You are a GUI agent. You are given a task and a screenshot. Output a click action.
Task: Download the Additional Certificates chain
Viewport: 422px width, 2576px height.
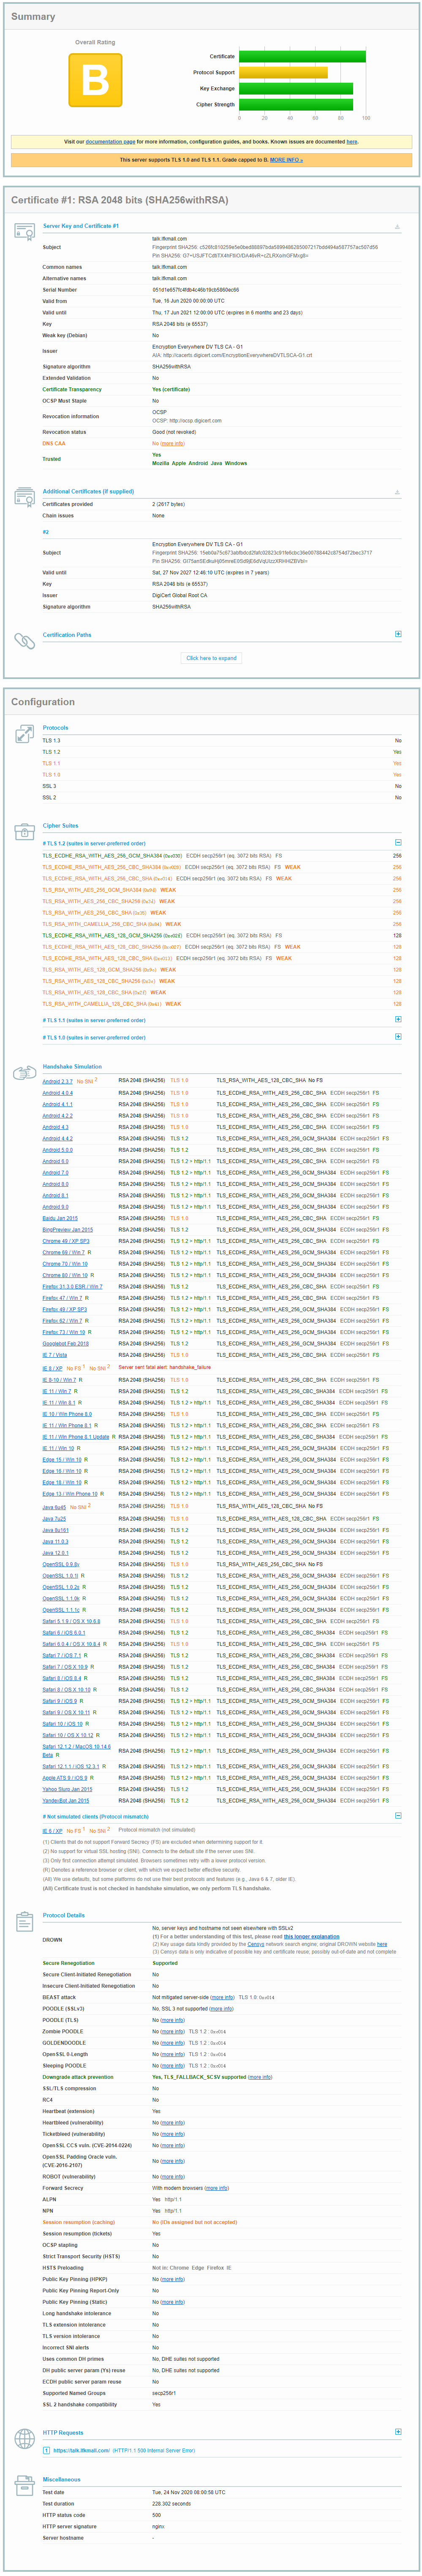pyautogui.click(x=397, y=492)
